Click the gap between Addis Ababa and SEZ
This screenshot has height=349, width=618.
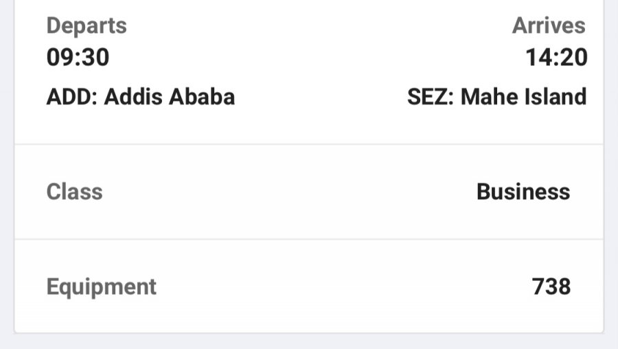click(321, 97)
